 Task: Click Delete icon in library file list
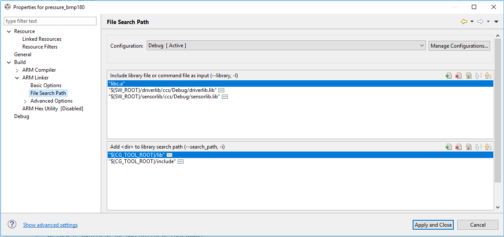tap(459, 76)
